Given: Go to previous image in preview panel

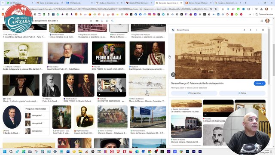Looking at the screenshot, I should click(x=244, y=30).
